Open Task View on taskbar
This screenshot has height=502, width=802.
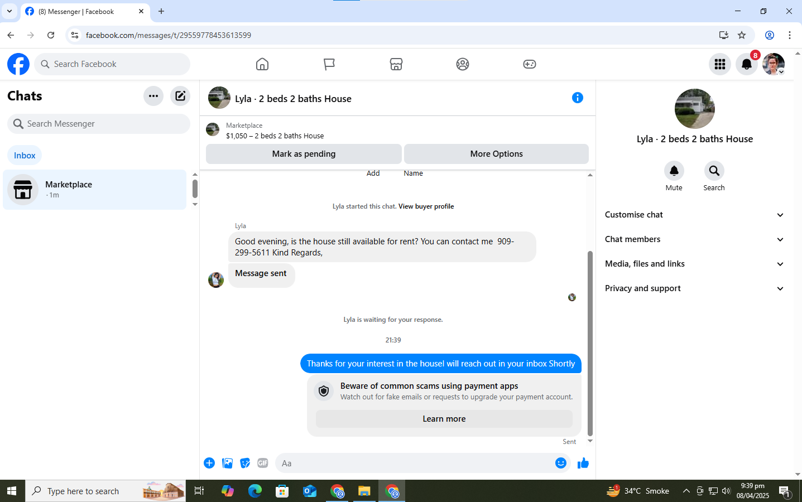pyautogui.click(x=199, y=491)
